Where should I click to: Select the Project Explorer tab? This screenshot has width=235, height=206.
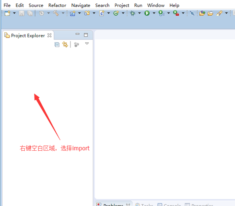28,36
